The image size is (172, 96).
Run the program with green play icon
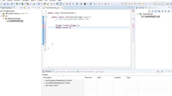tap(17, 4)
